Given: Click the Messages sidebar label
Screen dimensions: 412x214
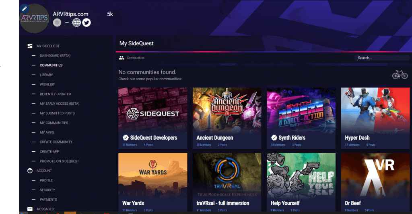Looking at the screenshot, I should click(45, 209).
